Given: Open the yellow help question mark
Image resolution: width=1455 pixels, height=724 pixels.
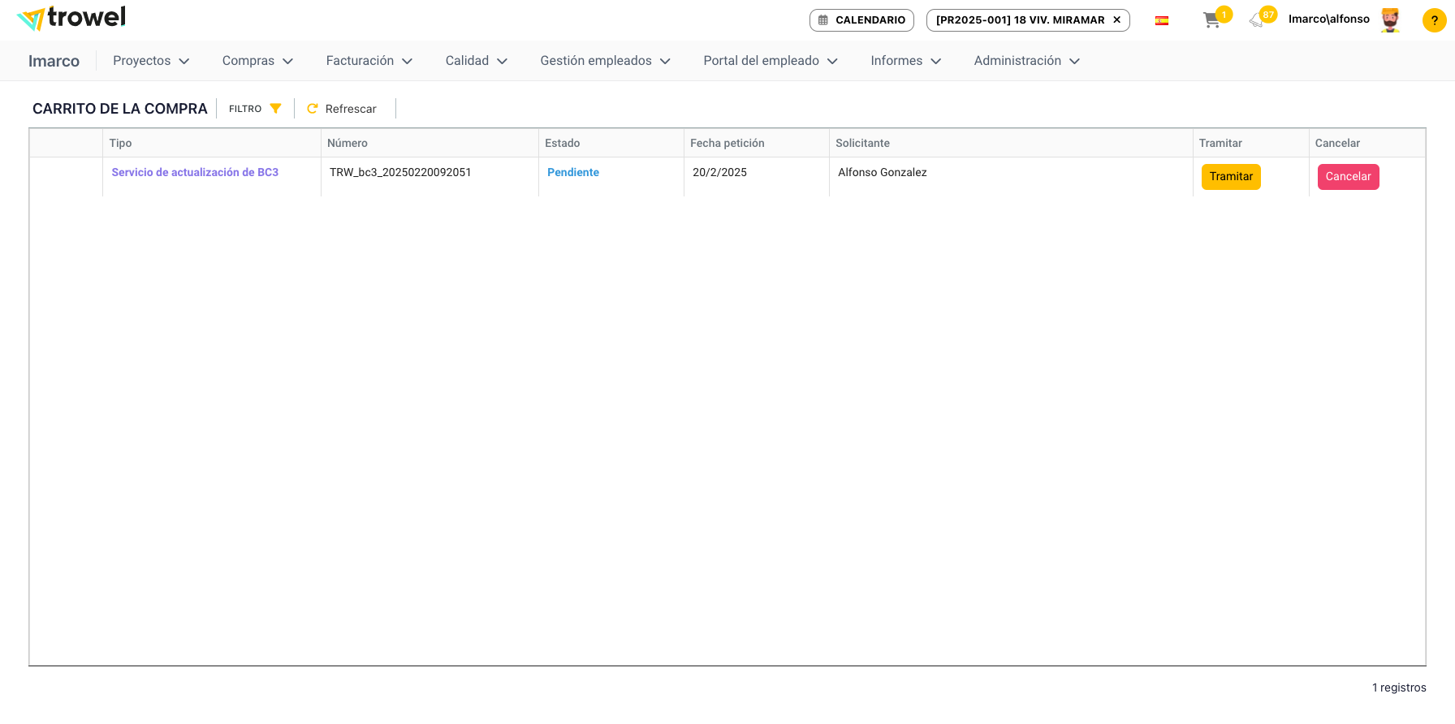Looking at the screenshot, I should (x=1434, y=20).
